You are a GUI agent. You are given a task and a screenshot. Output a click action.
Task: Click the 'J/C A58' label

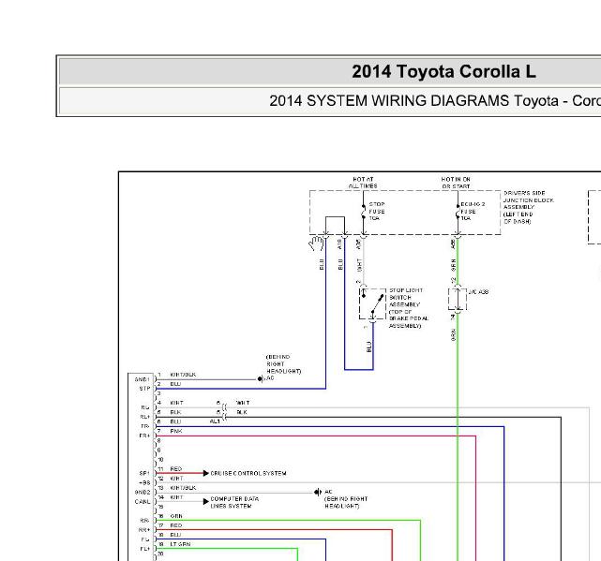(478, 292)
